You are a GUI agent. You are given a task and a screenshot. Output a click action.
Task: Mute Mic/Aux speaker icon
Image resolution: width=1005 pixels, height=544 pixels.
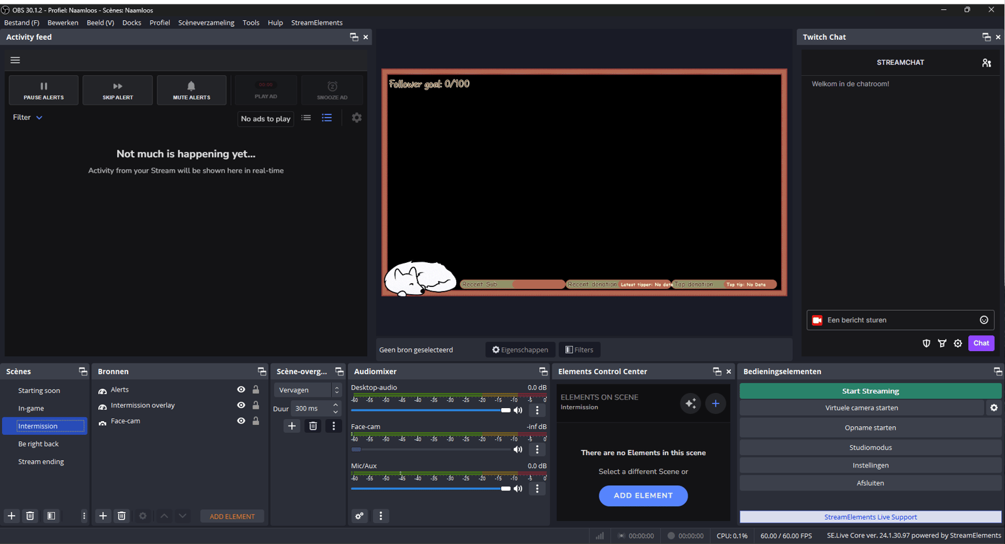(518, 489)
